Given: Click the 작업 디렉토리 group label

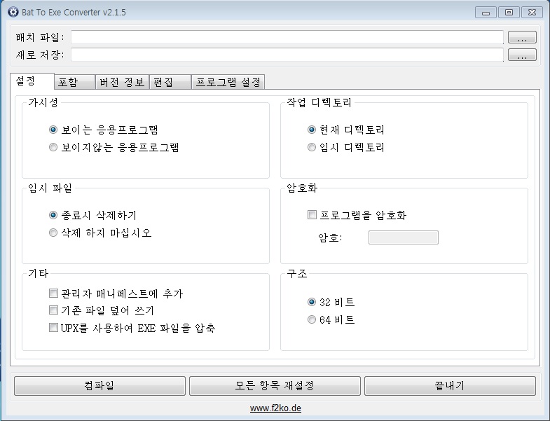Looking at the screenshot, I should pos(319,102).
